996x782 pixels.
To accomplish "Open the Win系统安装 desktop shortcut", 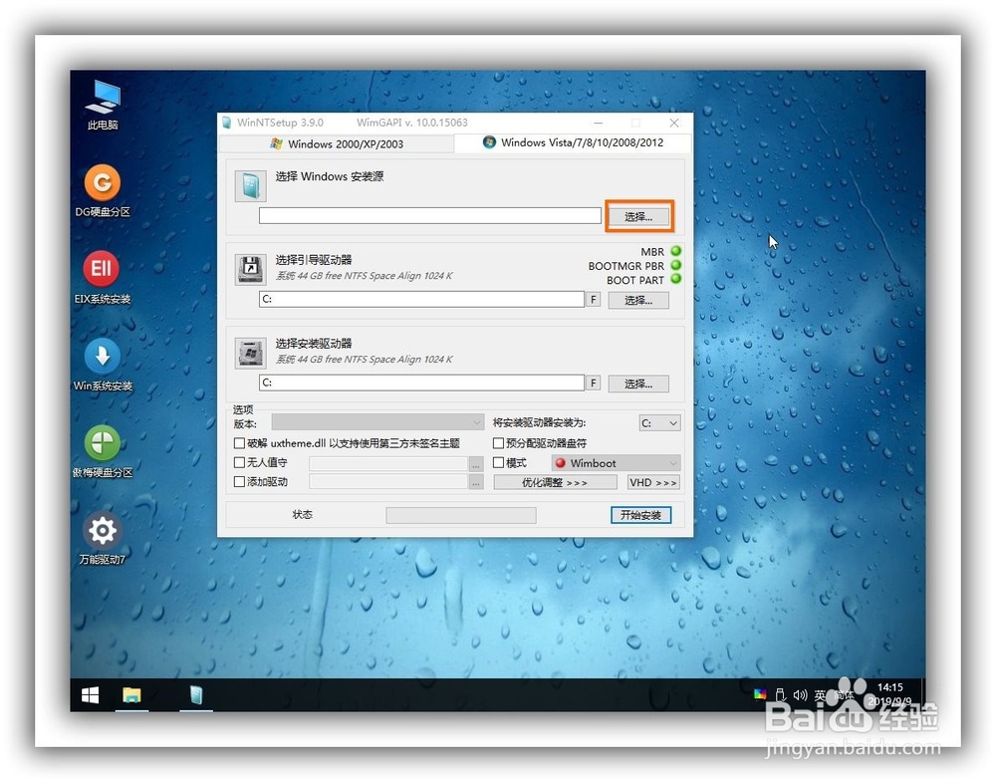I will coord(103,365).
